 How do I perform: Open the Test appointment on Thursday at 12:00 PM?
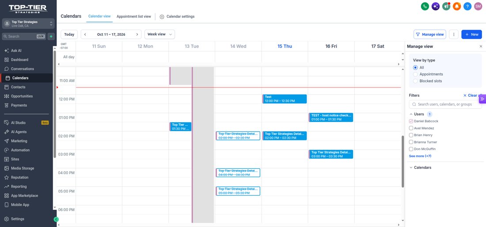[x=285, y=99]
